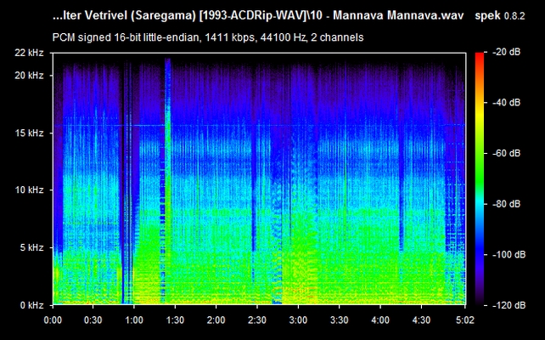Click the 15 kHz frequency axis label

coord(29,133)
